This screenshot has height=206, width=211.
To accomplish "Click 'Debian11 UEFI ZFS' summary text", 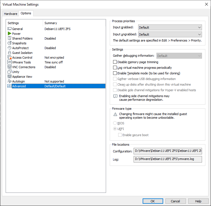I will (x=57, y=29).
